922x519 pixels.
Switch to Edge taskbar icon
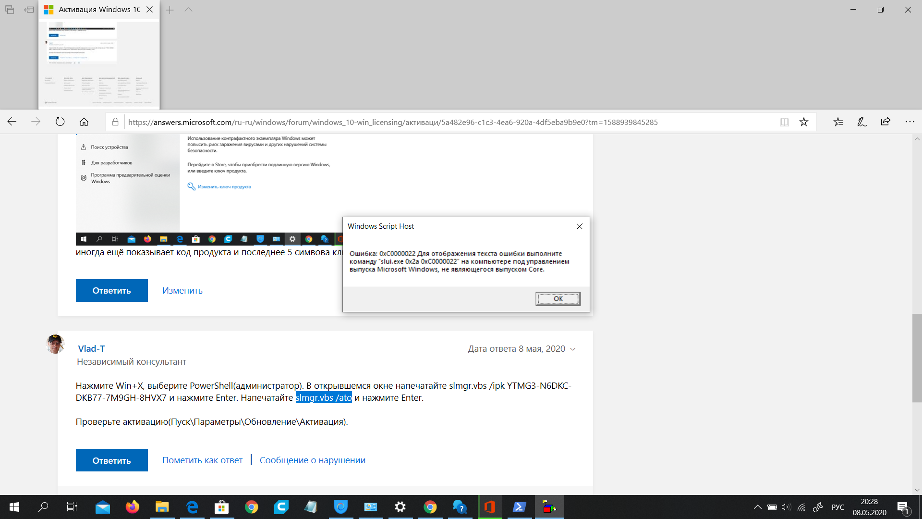coord(192,507)
